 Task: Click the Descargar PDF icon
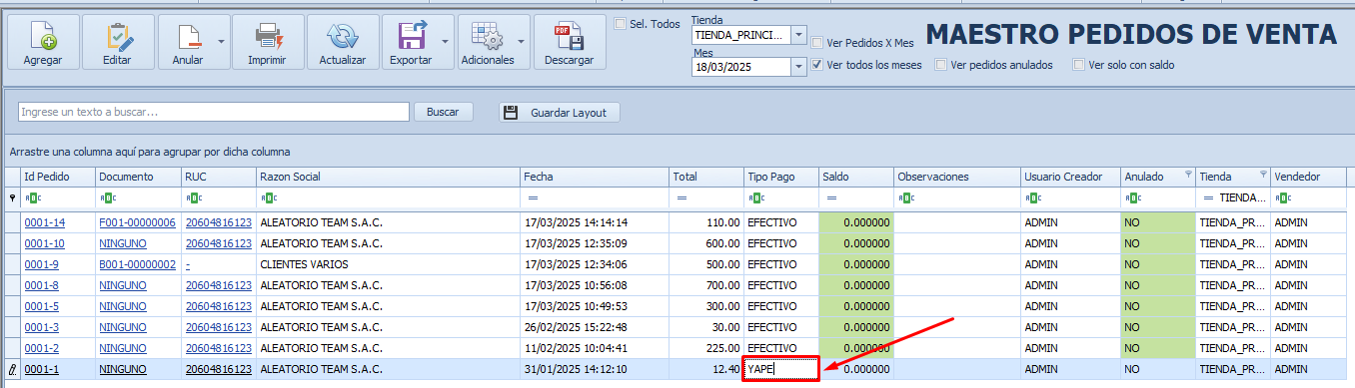(x=569, y=35)
